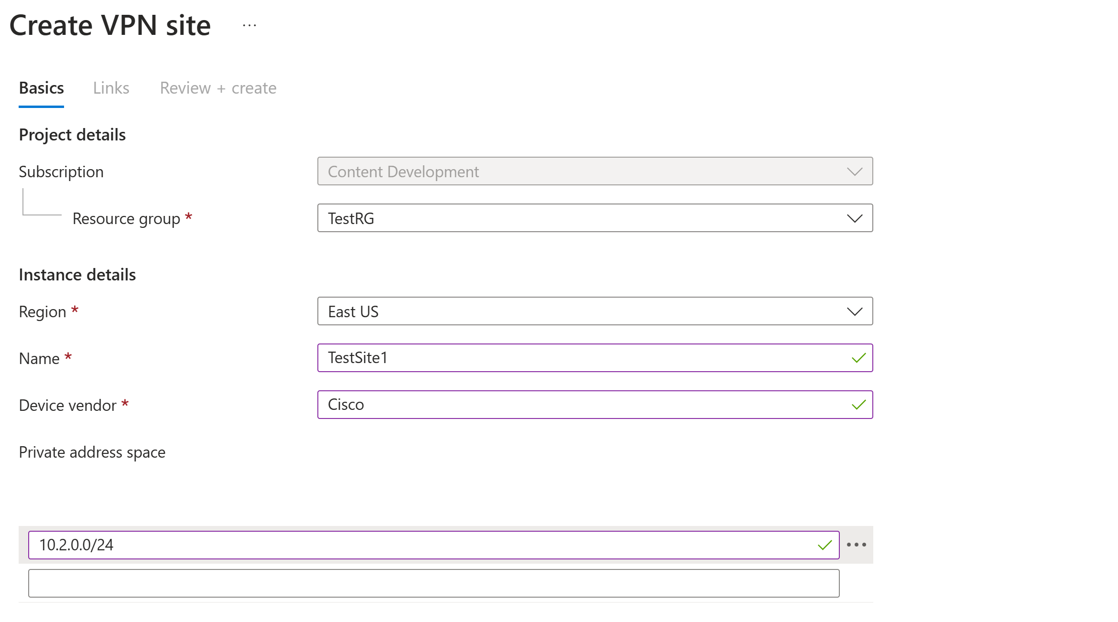Select the Basics tab
This screenshot has width=1118, height=622.
pos(41,88)
